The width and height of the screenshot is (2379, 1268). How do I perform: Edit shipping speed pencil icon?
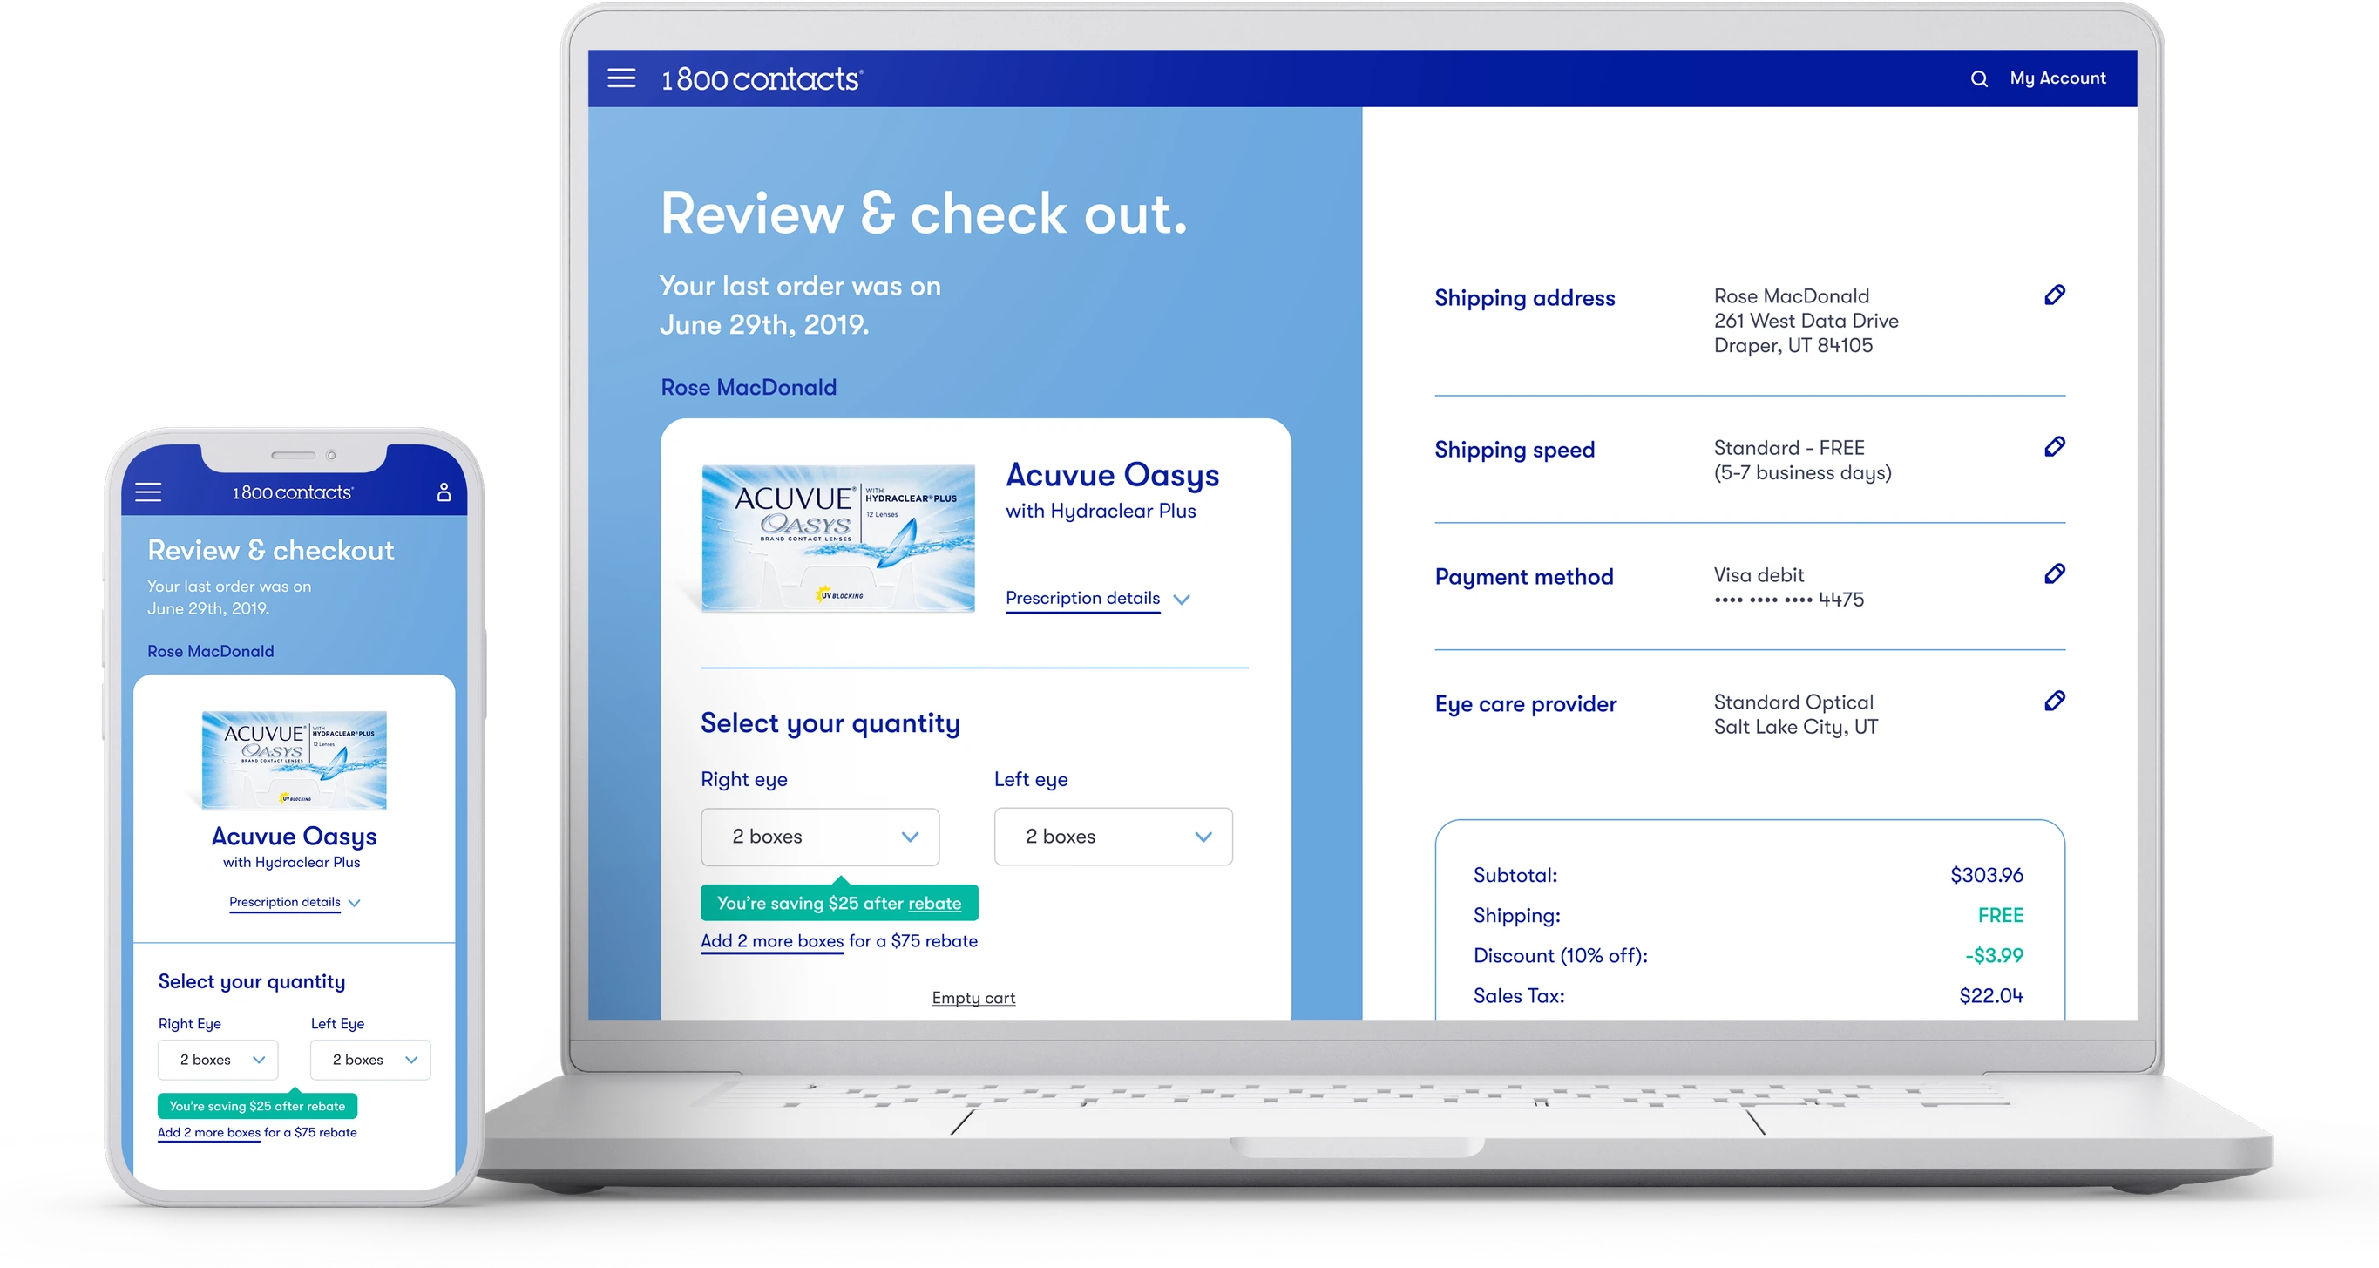click(2054, 447)
